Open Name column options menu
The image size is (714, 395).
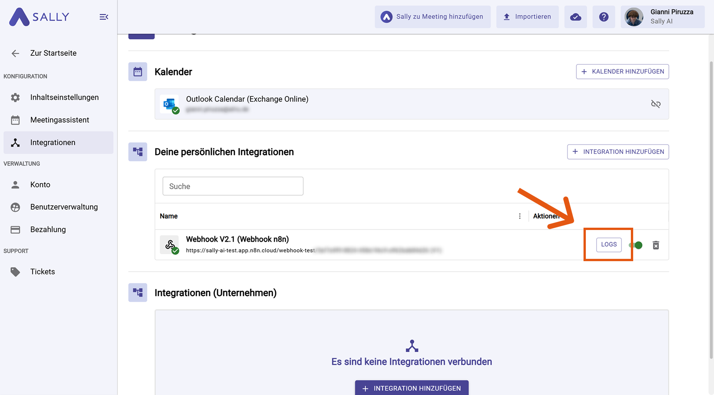tap(520, 216)
